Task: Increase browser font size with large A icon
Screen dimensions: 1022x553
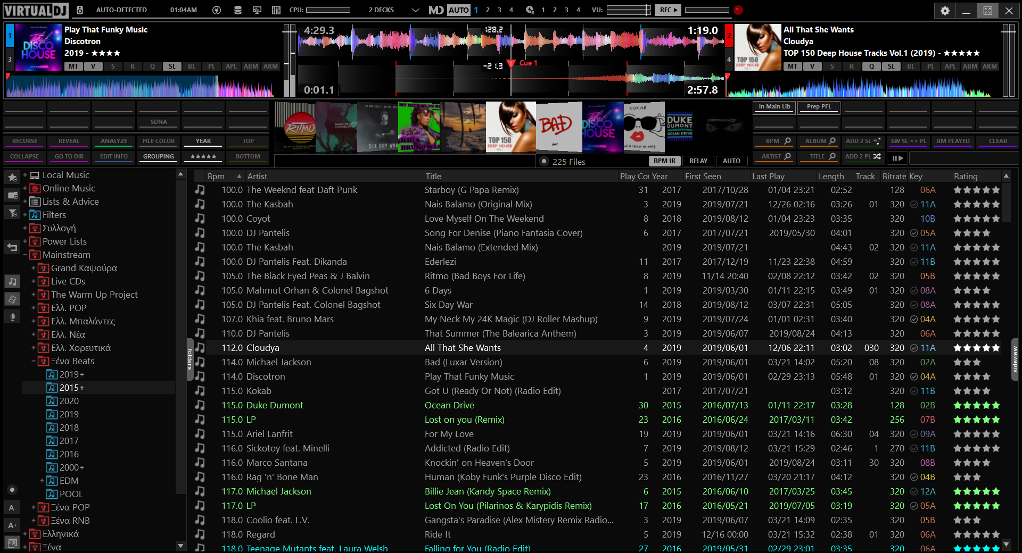Action: click(12, 525)
